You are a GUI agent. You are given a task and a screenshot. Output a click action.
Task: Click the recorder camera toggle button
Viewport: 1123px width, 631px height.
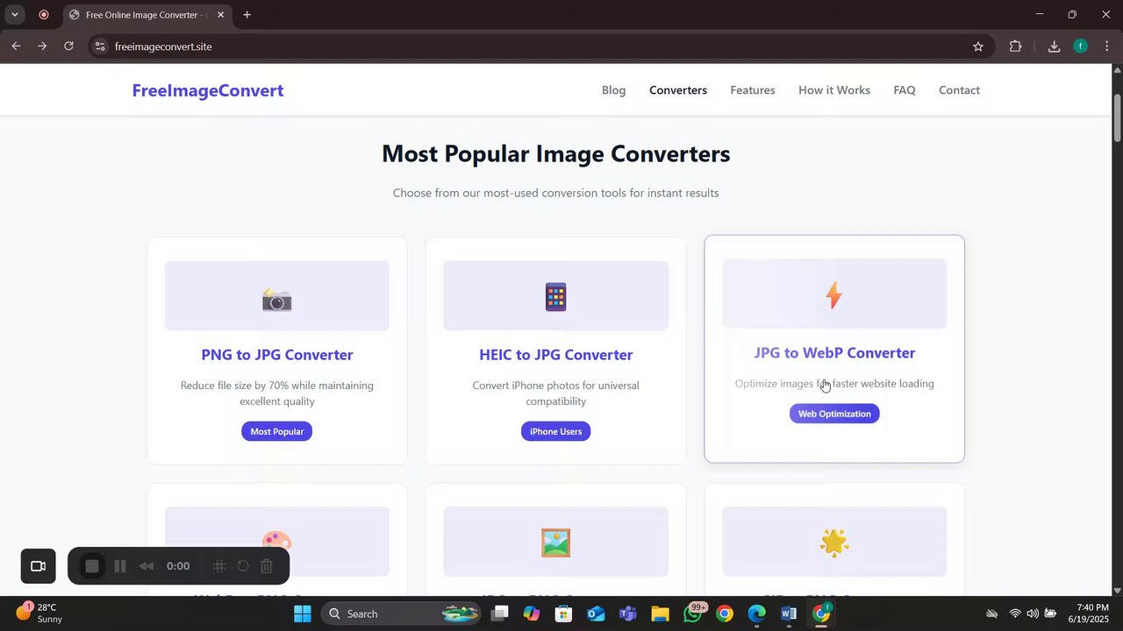click(39, 566)
